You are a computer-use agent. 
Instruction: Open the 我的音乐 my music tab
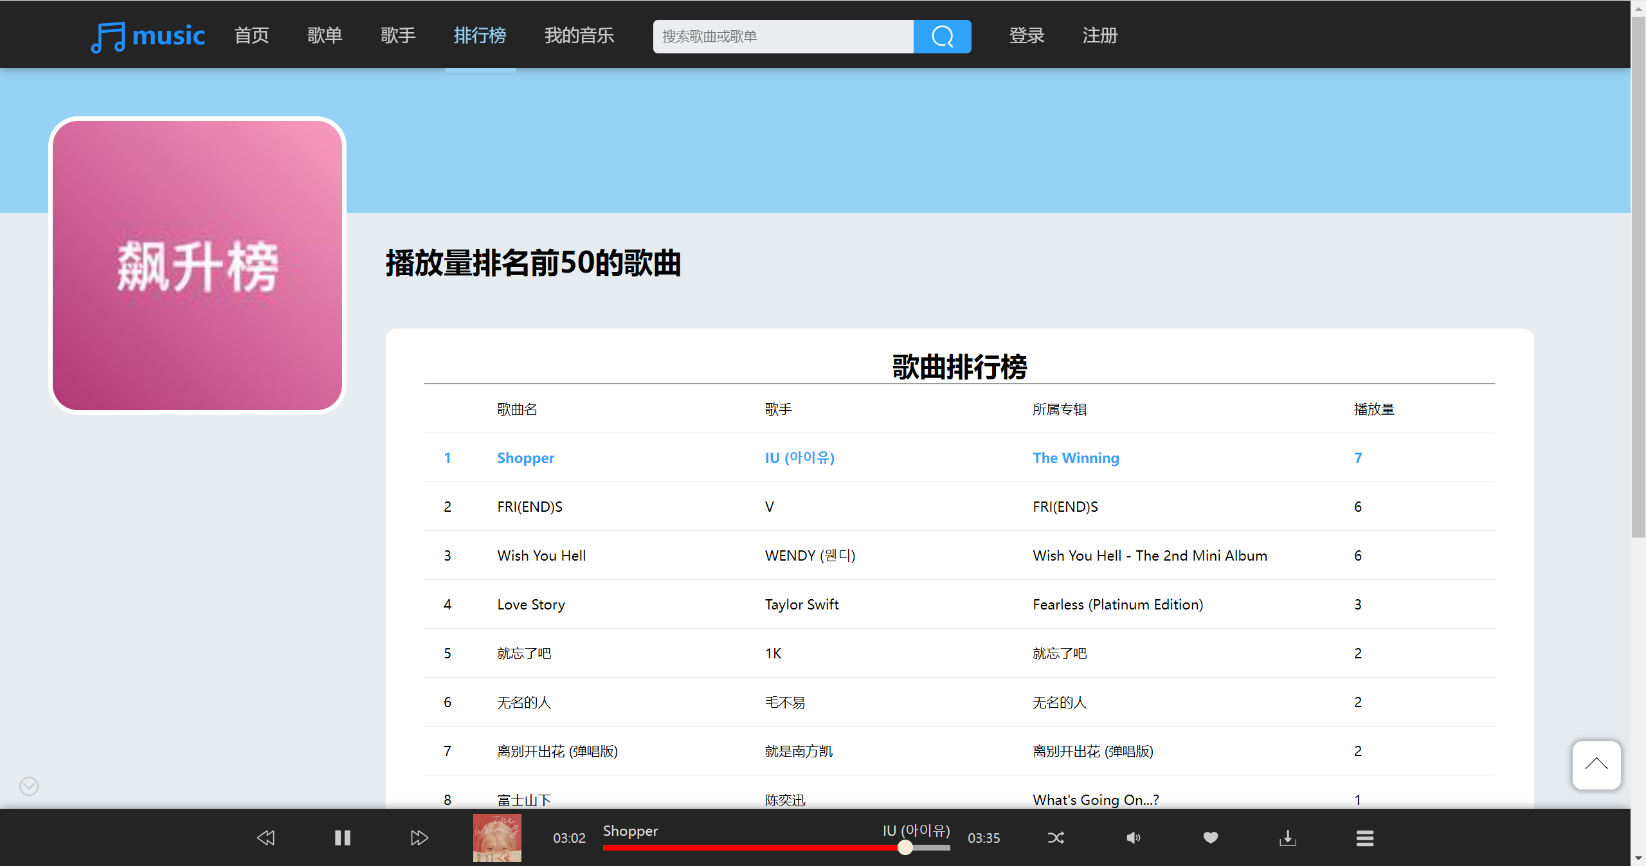click(579, 35)
